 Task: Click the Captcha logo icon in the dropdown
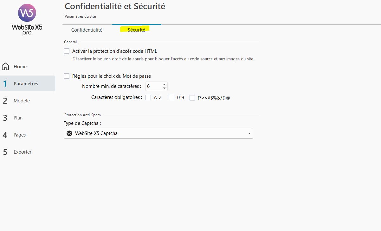coord(69,133)
